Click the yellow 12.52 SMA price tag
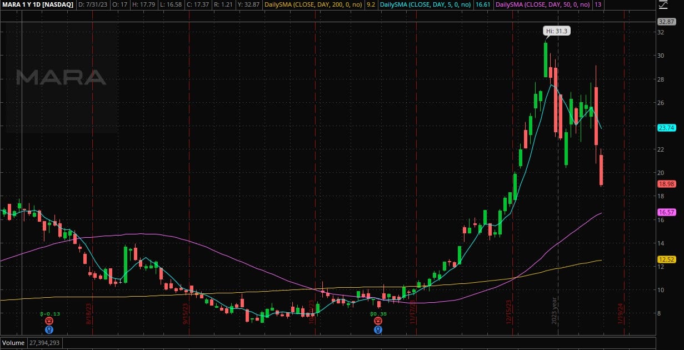684x350 pixels. pyautogui.click(x=666, y=259)
